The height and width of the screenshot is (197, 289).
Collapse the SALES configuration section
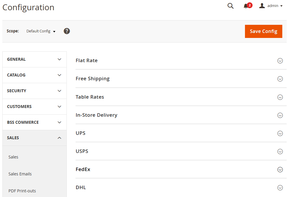click(34, 138)
